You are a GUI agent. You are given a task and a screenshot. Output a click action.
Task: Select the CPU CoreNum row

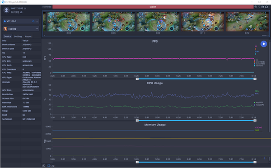point(21,69)
